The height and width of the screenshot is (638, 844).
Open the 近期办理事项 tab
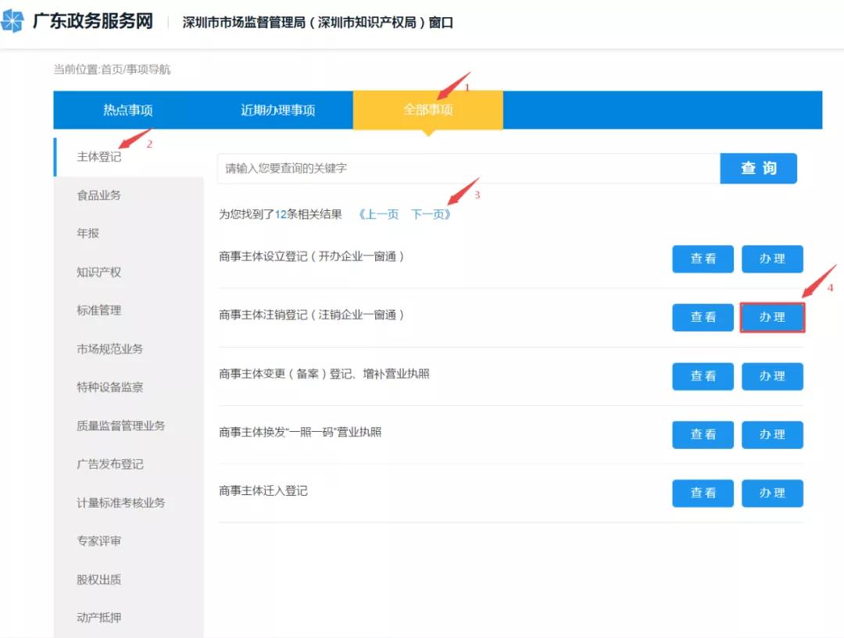coord(277,110)
